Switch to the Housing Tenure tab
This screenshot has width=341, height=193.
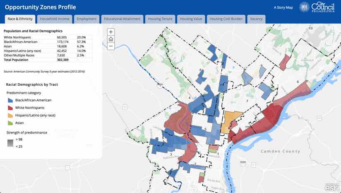click(x=160, y=19)
